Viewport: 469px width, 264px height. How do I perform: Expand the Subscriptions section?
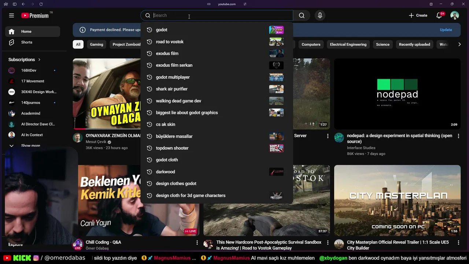(x=25, y=59)
